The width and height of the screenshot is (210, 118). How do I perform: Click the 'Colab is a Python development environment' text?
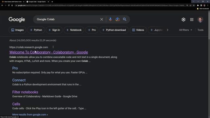pyautogui.click(x=47, y=85)
